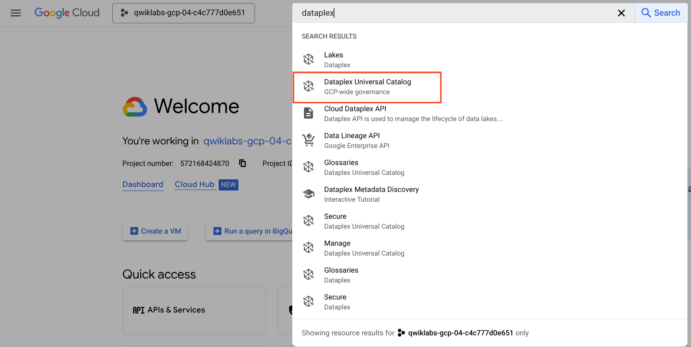This screenshot has height=347, width=691.
Task: Click the Google Cloud logo
Action: pyautogui.click(x=67, y=13)
